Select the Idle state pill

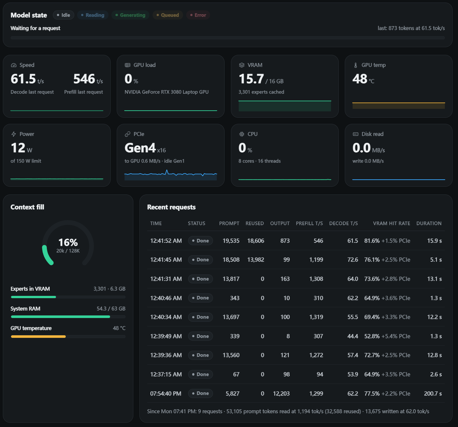(64, 15)
